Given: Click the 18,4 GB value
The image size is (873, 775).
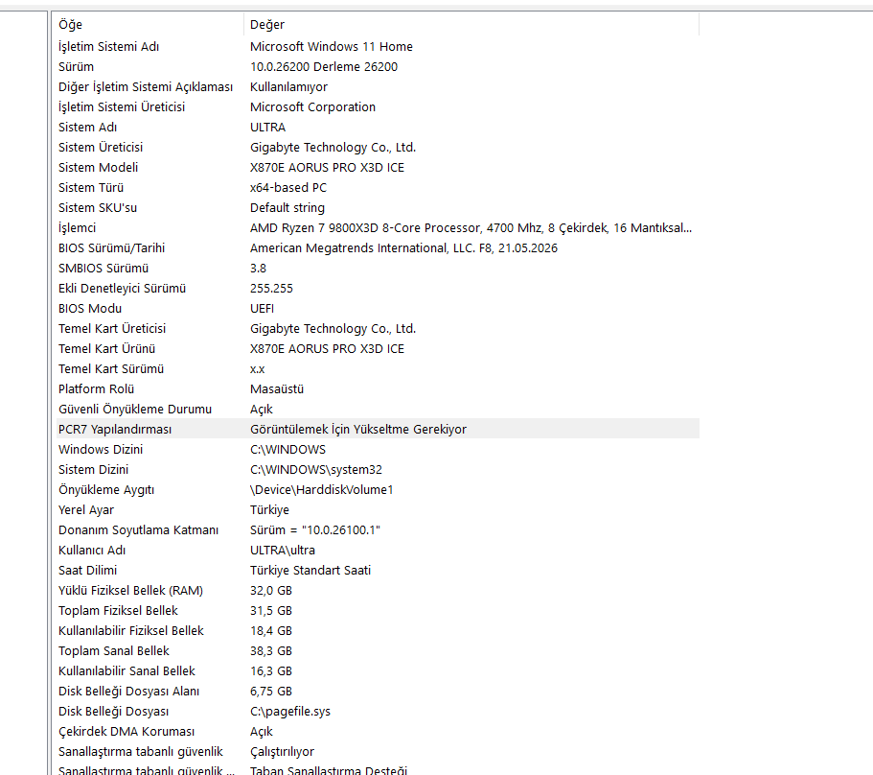Looking at the screenshot, I should coord(270,631).
